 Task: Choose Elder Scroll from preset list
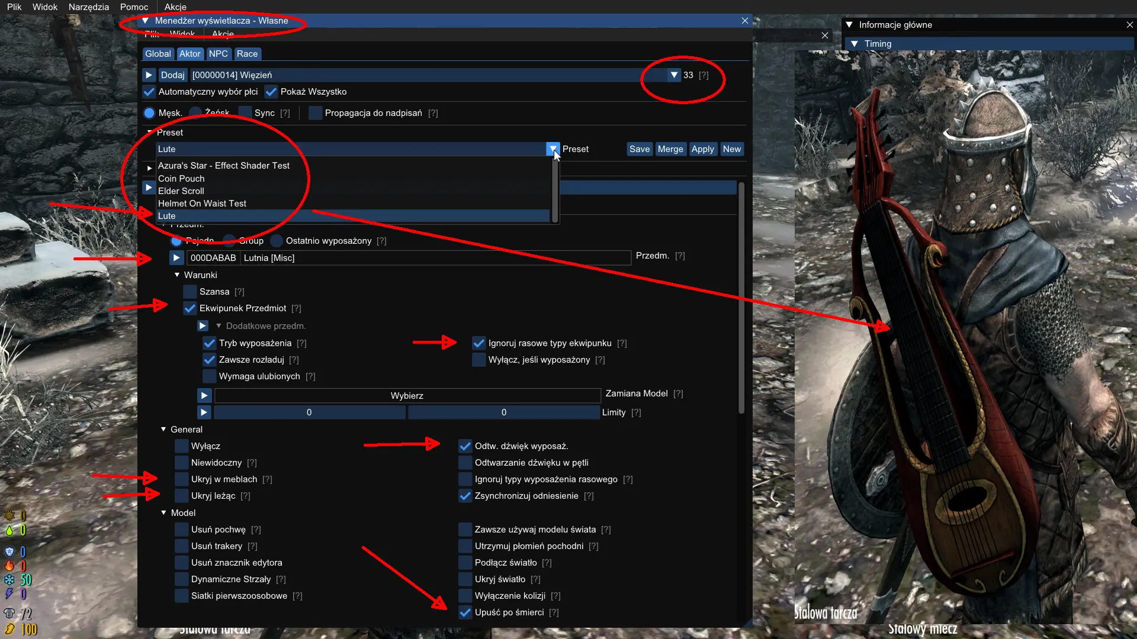click(354, 191)
